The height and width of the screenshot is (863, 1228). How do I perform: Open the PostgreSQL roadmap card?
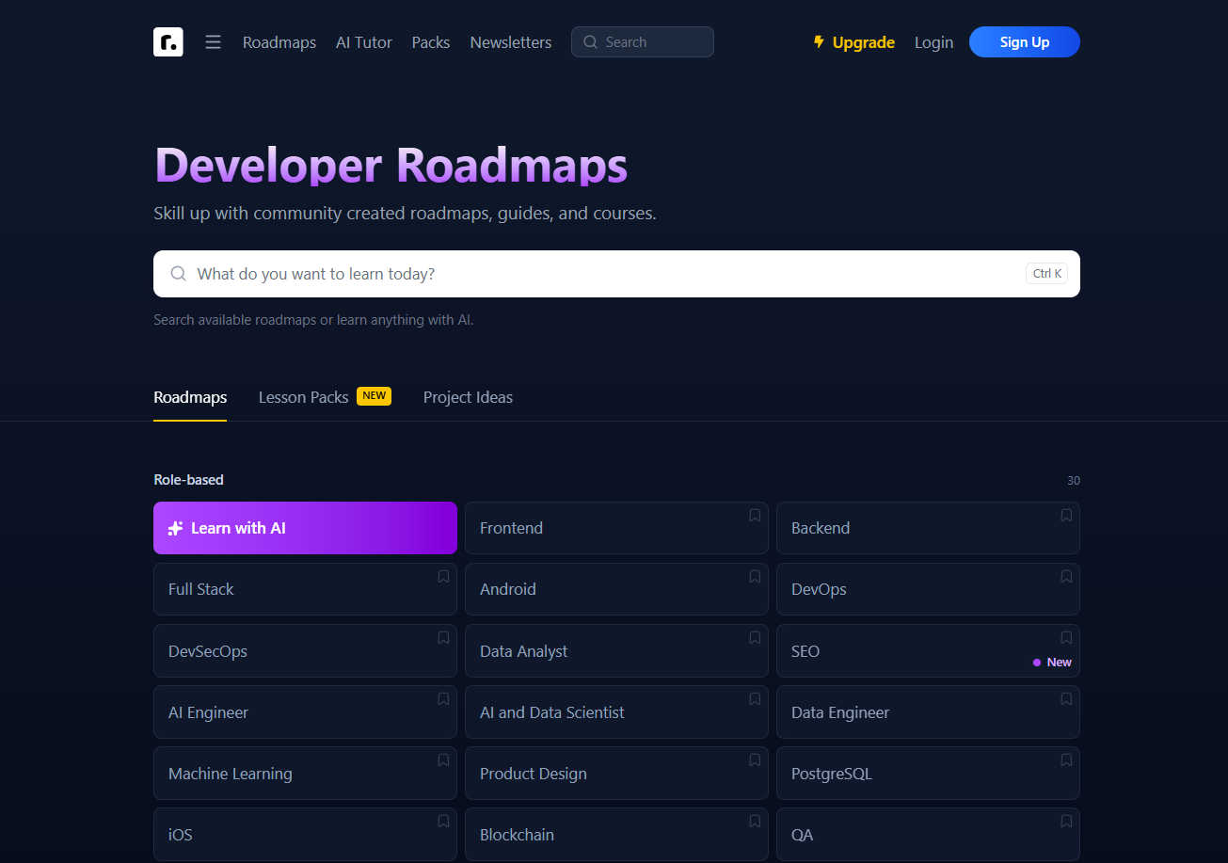[x=928, y=774]
